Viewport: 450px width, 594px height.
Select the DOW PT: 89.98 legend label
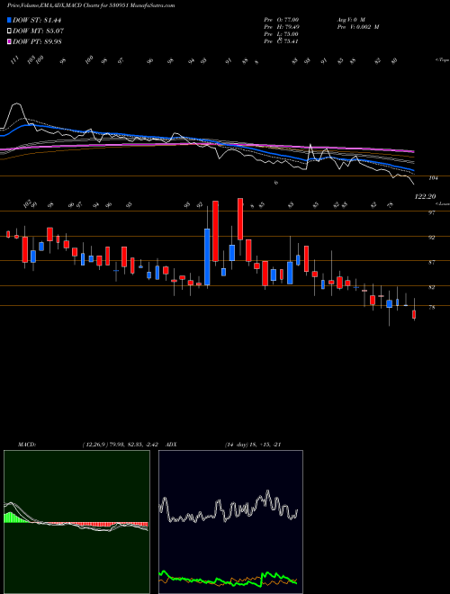(37, 41)
